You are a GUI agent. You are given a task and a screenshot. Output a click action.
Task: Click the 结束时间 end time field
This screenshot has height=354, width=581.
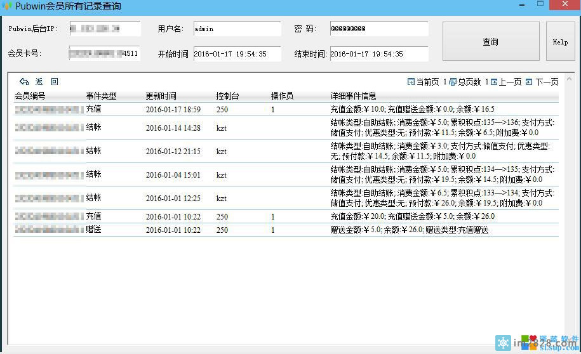pos(378,55)
